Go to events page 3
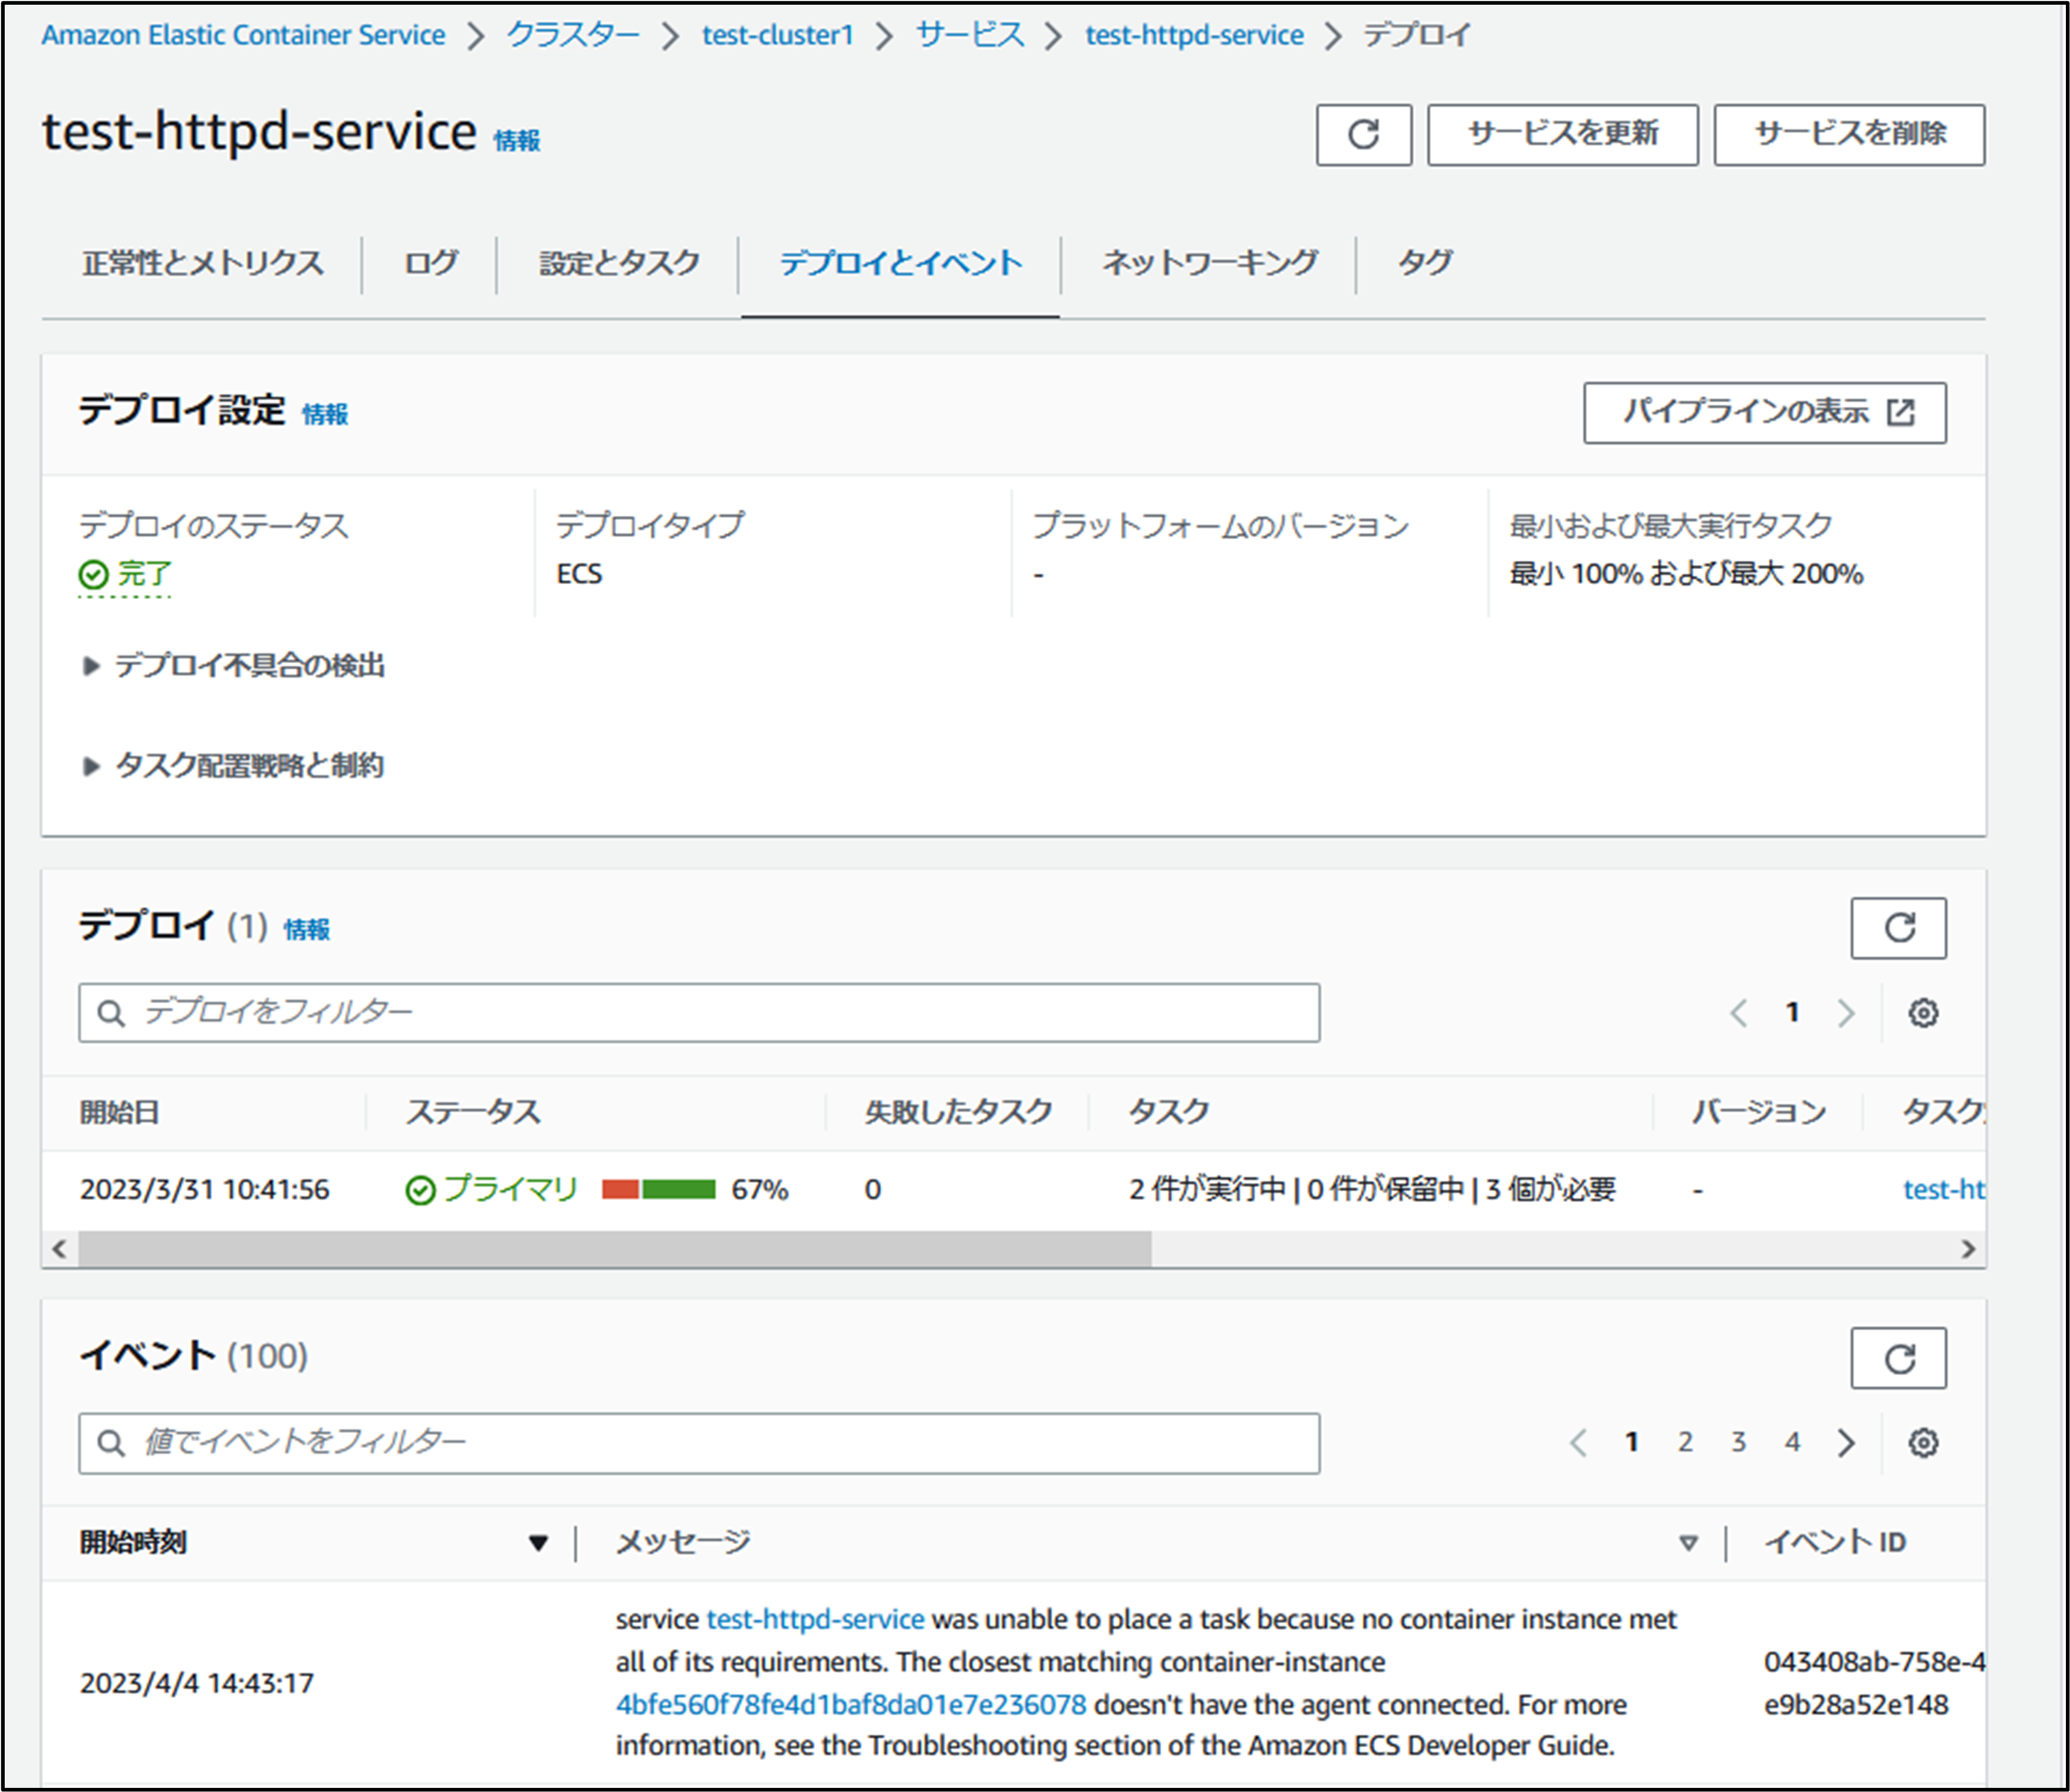Image resolution: width=2070 pixels, height=1792 pixels. (1738, 1442)
